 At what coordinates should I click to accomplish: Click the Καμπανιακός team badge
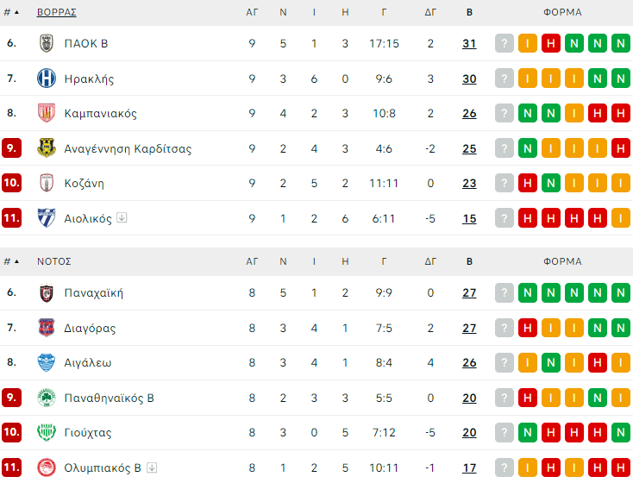click(x=47, y=113)
